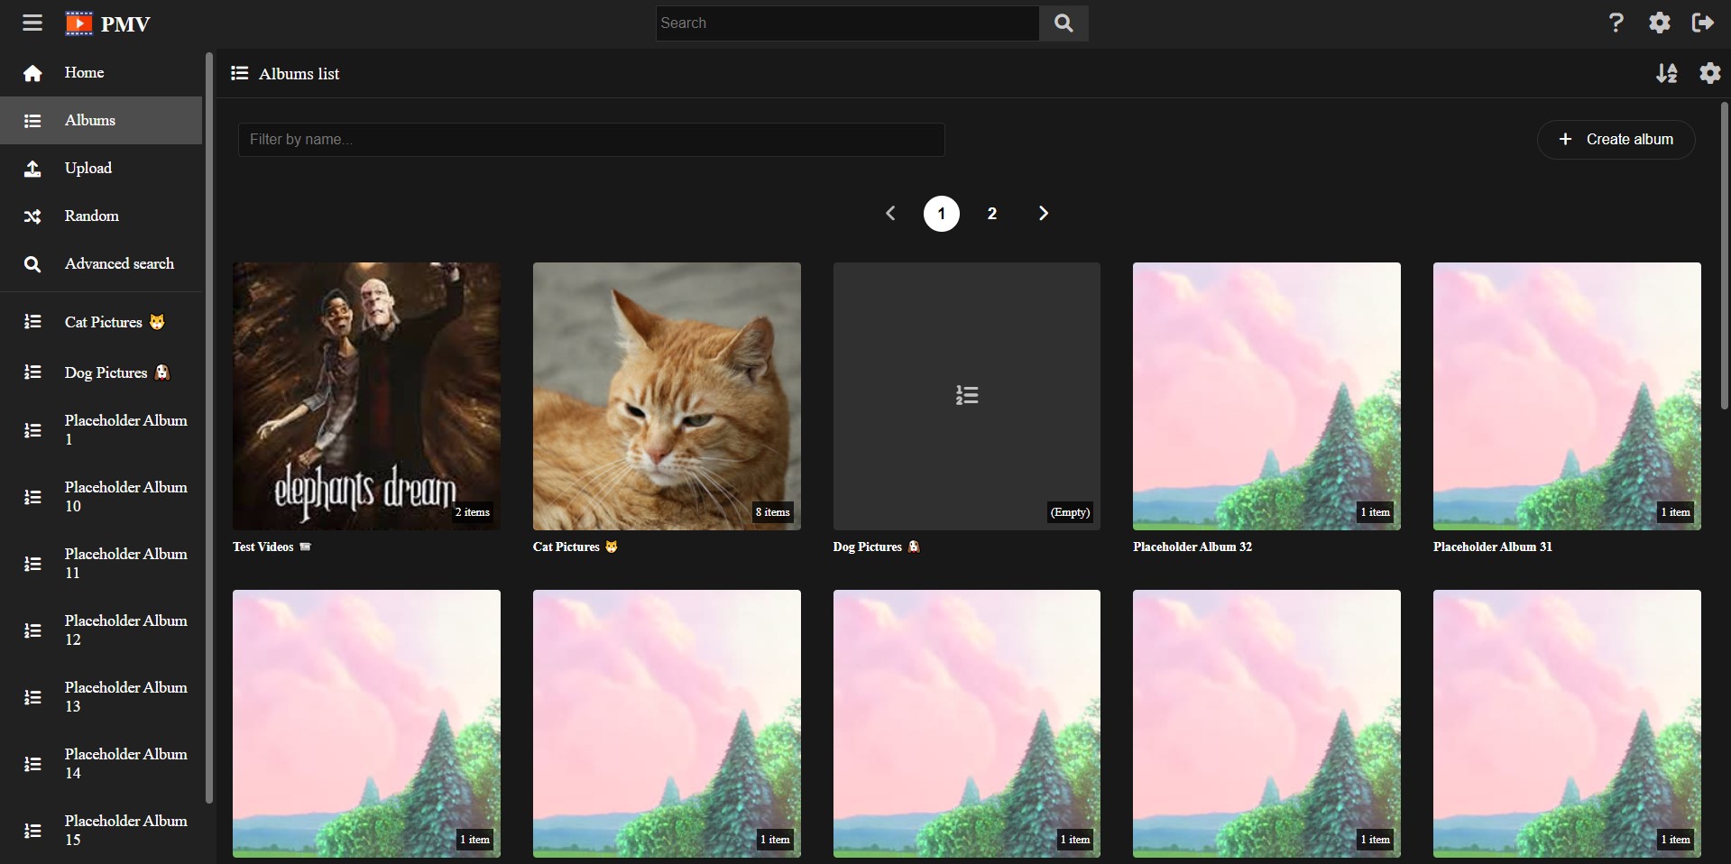Open the Advanced search menu item
Screen dimensions: 1731x864
[x=101, y=264]
